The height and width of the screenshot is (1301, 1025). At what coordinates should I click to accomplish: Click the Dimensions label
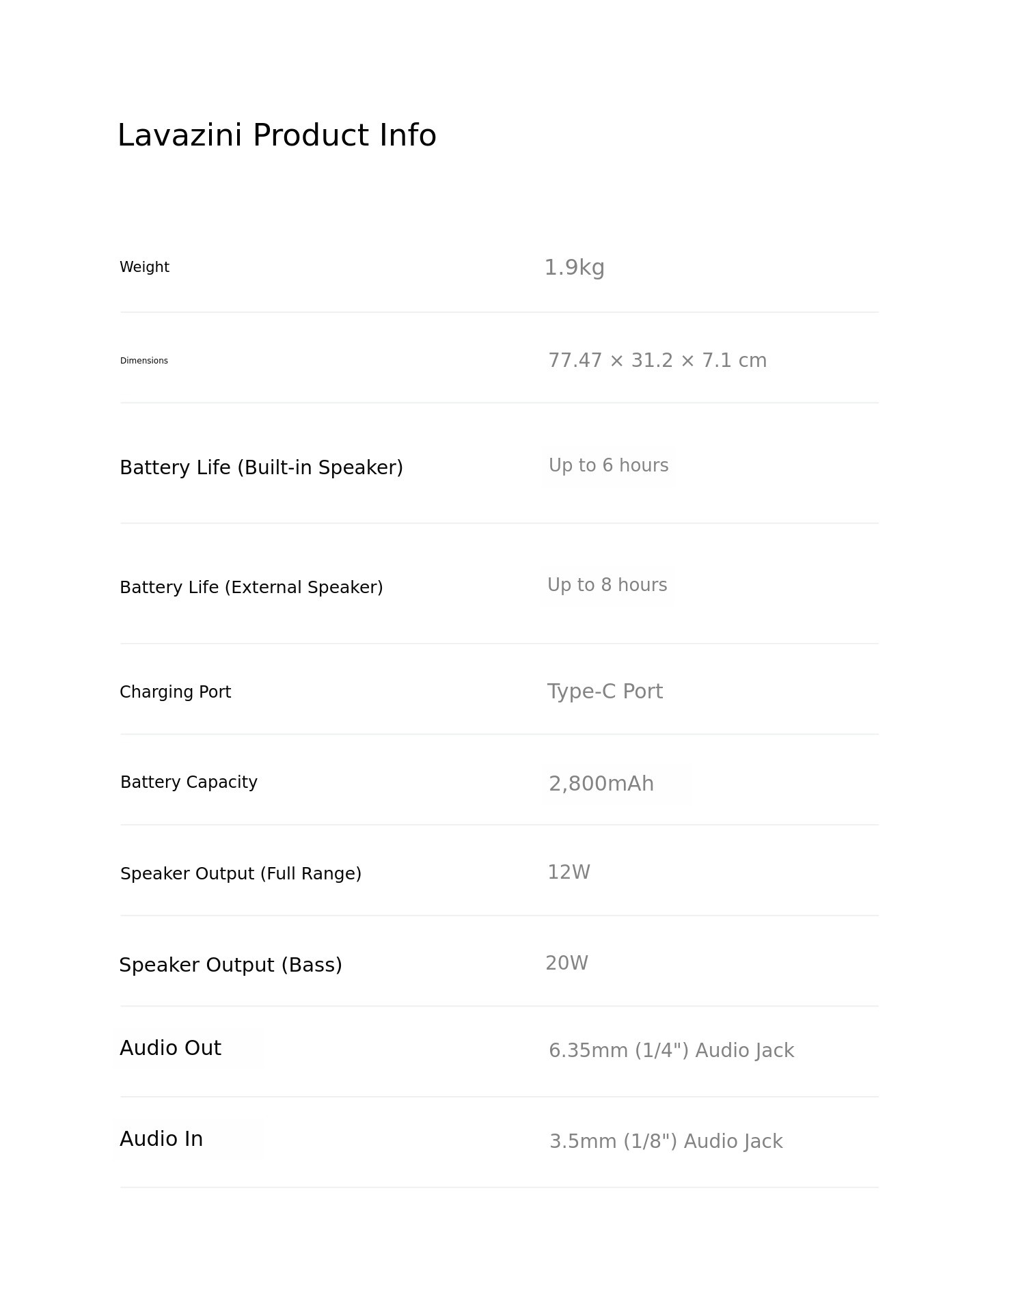coord(143,361)
